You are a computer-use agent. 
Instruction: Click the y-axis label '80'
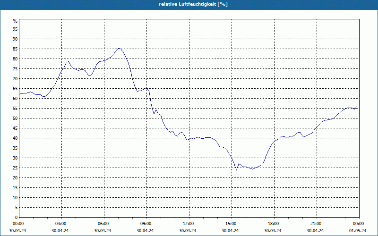point(15,59)
